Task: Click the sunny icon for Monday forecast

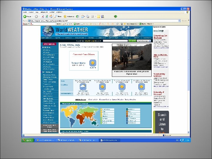Action: 102,87
